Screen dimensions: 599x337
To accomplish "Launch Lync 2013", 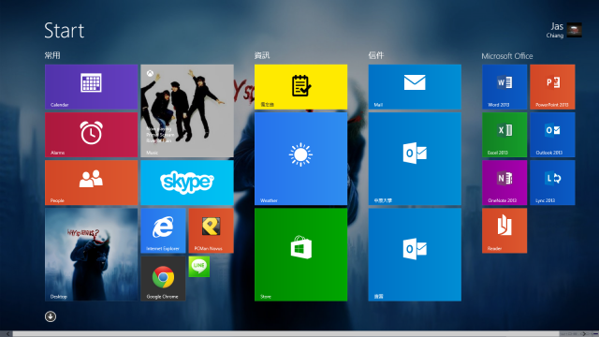I will [552, 183].
